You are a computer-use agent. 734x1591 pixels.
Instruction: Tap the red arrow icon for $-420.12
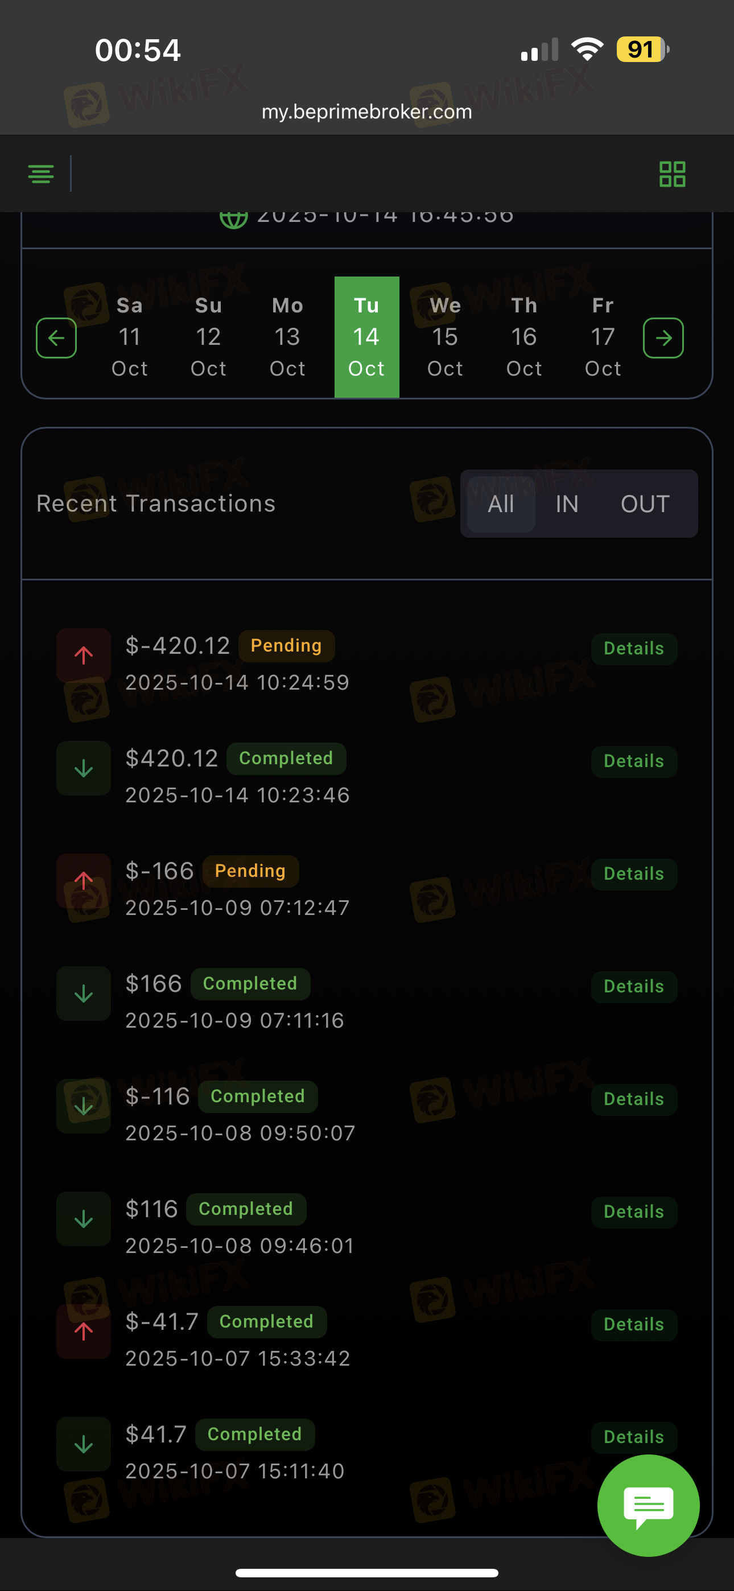tap(84, 655)
